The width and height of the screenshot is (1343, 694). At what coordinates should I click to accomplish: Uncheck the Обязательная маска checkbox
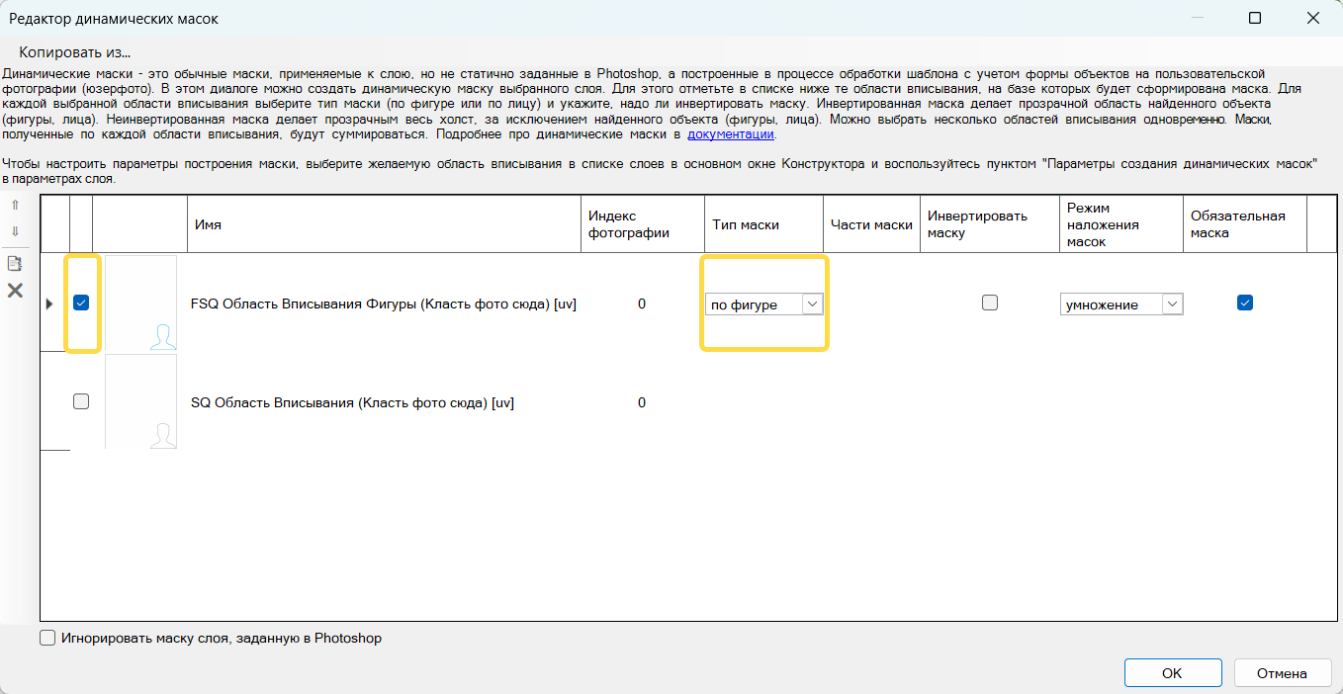(x=1245, y=304)
